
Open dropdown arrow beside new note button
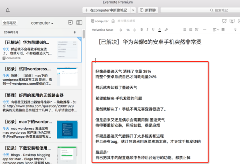[x=133, y=10]
